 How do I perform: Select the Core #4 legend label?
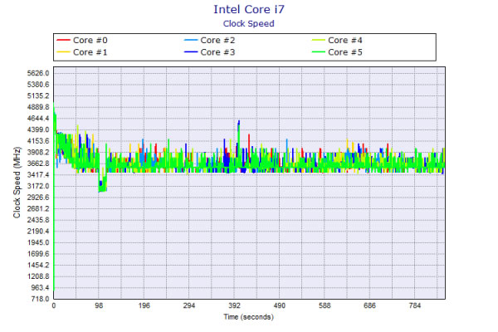pos(345,41)
